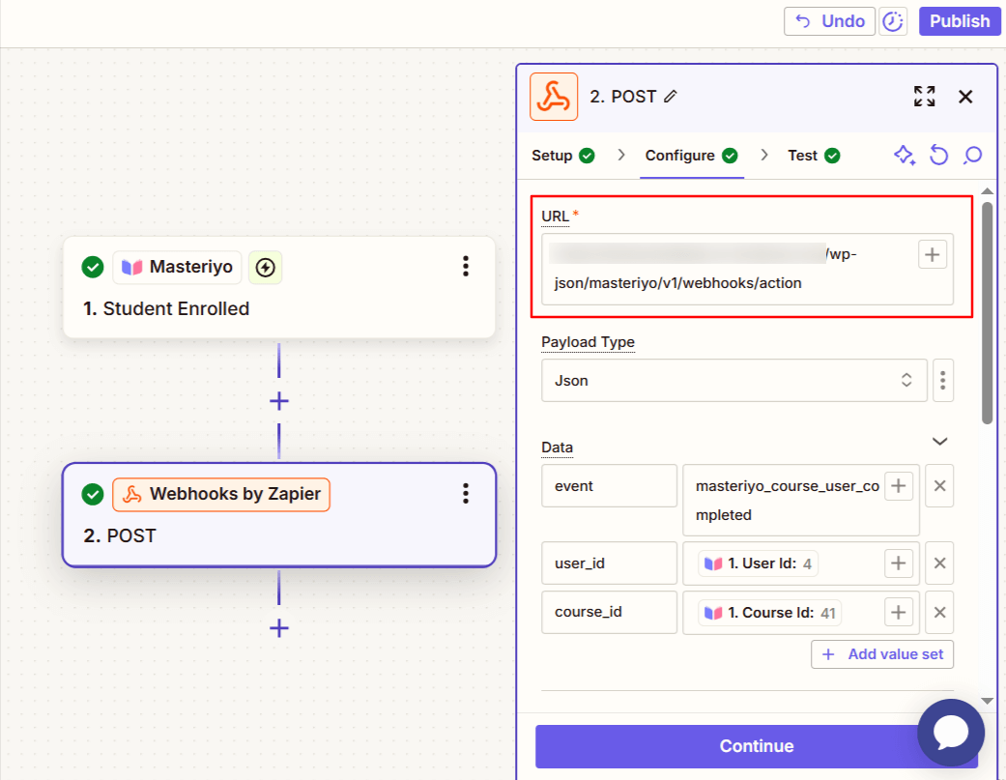Open the AI sparkle assistant icon
1006x780 pixels.
904,156
